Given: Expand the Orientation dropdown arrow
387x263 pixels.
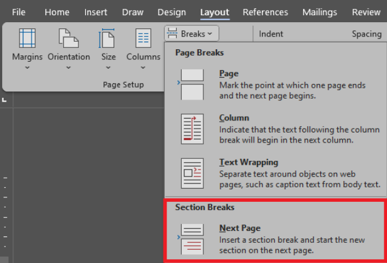Looking at the screenshot, I should point(68,67).
